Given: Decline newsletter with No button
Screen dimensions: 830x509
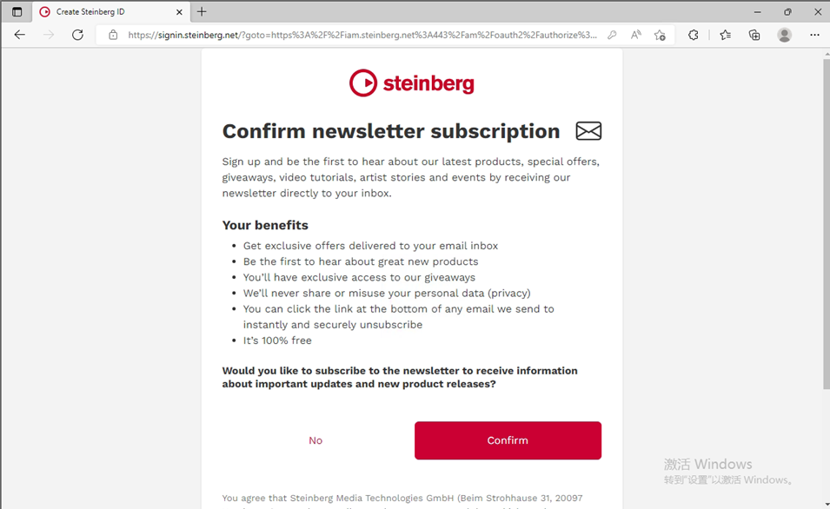Looking at the screenshot, I should click(x=315, y=440).
